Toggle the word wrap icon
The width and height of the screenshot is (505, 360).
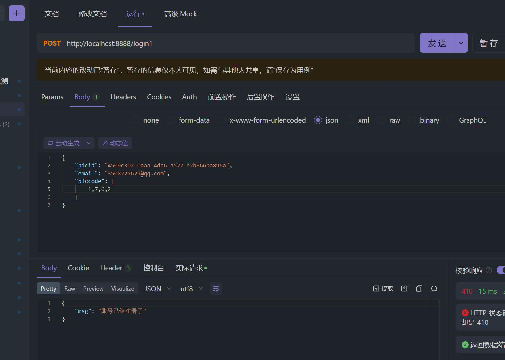pos(216,289)
